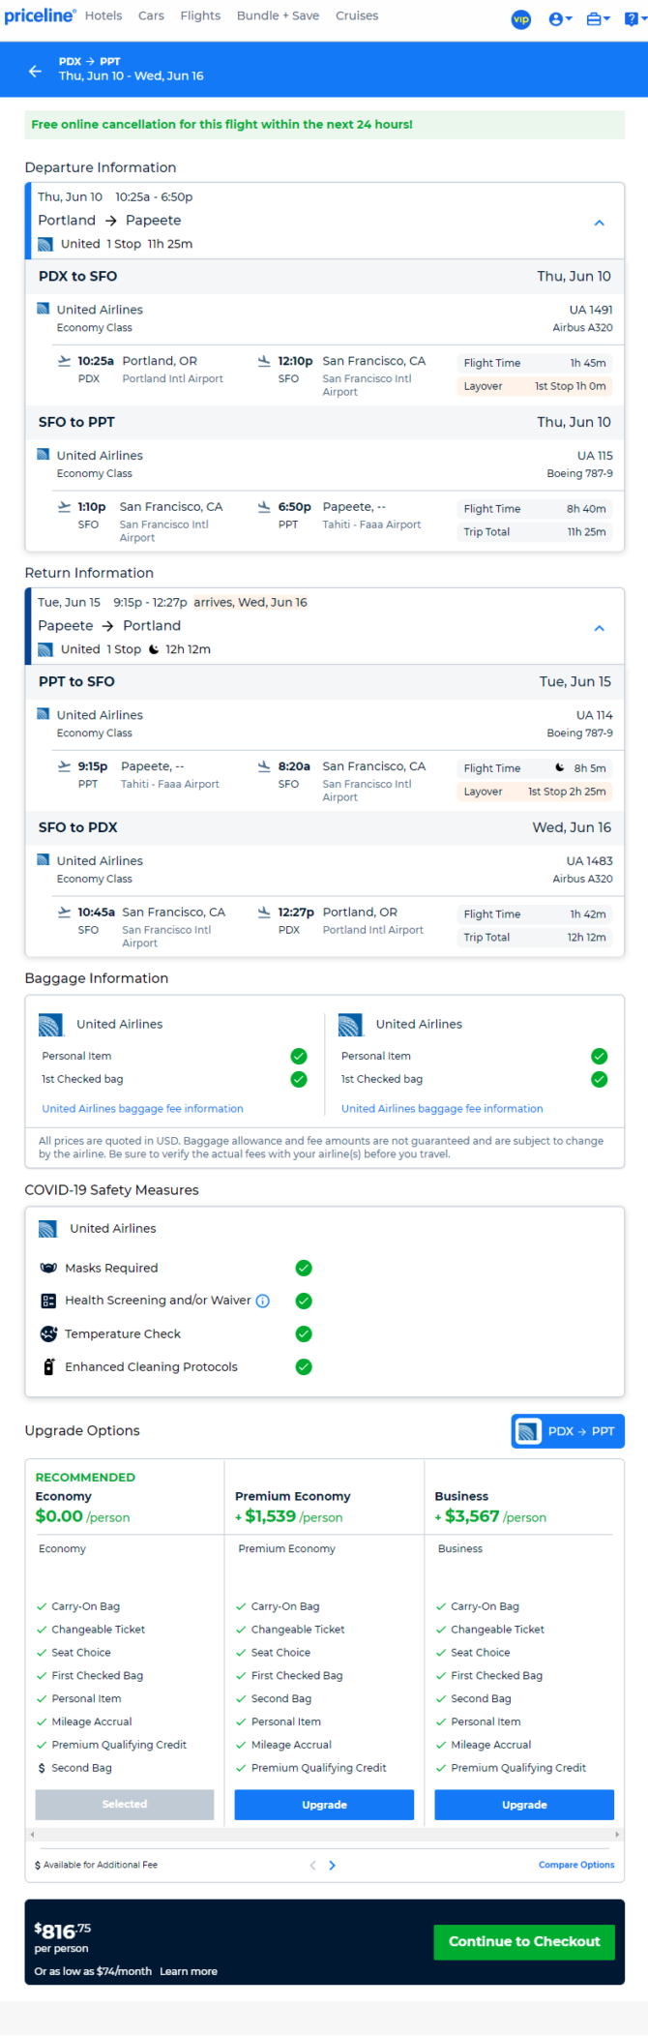
Task: Show next upgrade options with right arrow
Action: pyautogui.click(x=332, y=1866)
